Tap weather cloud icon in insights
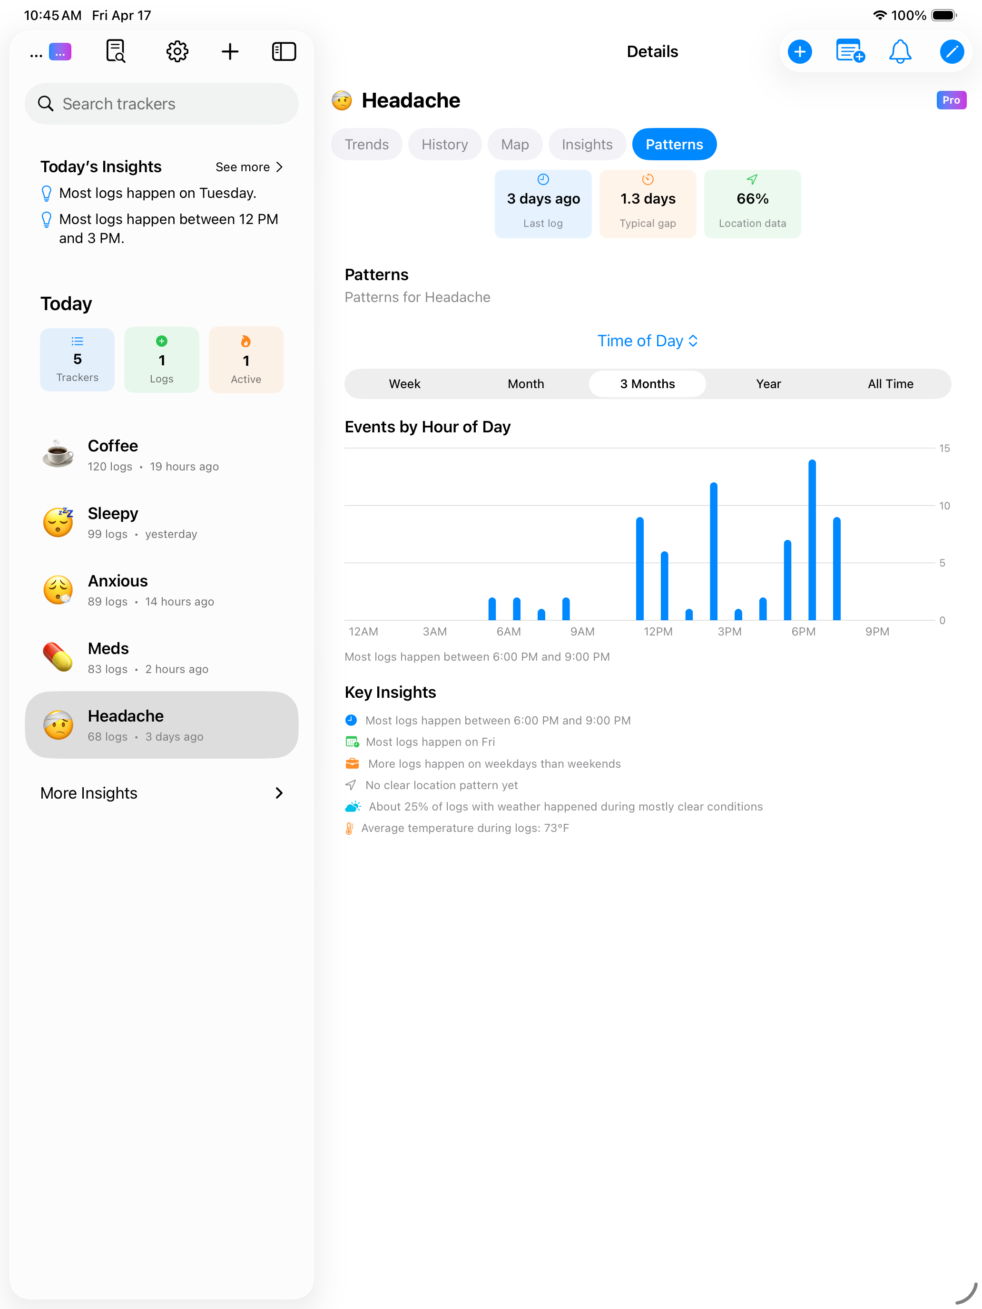Viewport: 982px width, 1309px height. [x=353, y=807]
